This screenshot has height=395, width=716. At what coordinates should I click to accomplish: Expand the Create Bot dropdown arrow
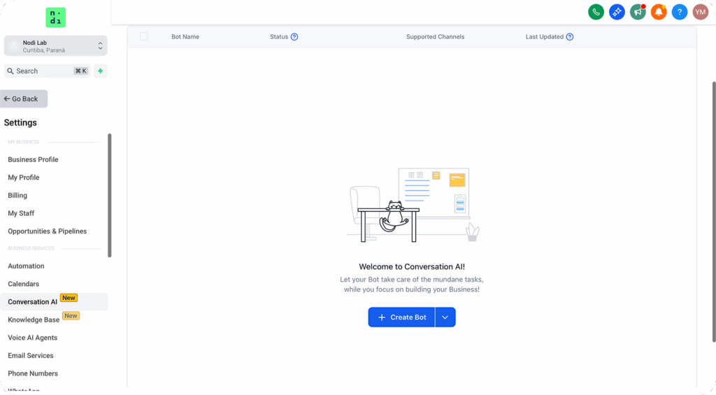(x=445, y=317)
